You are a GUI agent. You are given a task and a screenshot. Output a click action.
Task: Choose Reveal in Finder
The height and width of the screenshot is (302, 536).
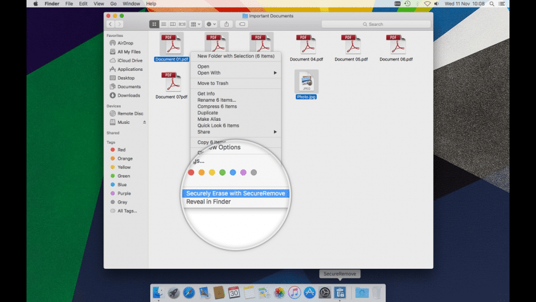(208, 202)
